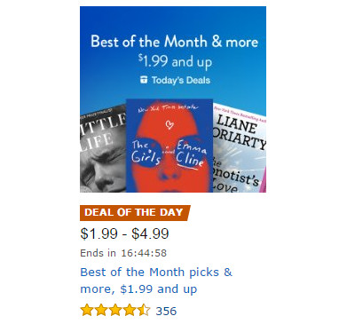The width and height of the screenshot is (355, 324).
Task: Click the fourth gold rating star
Action: tap(130, 310)
